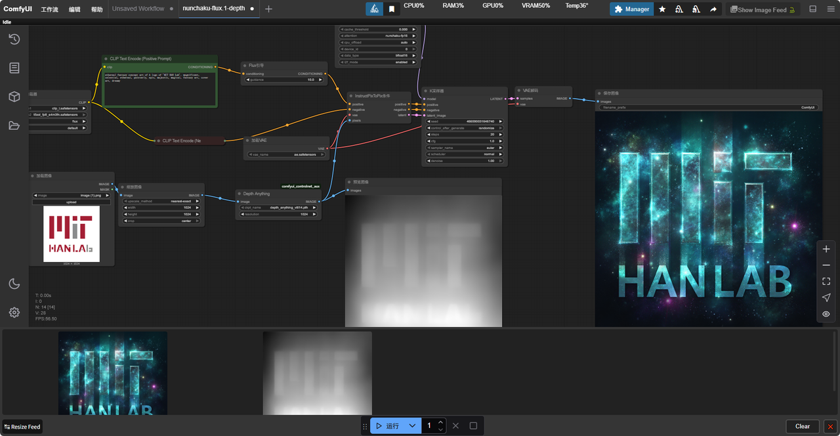Click the Resize Feed button
Image resolution: width=840 pixels, height=436 pixels.
pyautogui.click(x=22, y=427)
